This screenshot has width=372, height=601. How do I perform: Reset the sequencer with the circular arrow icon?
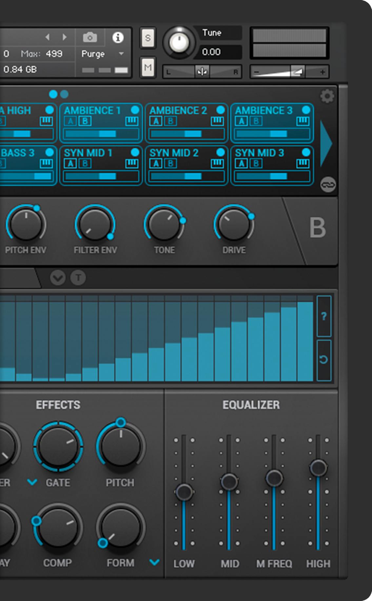pyautogui.click(x=324, y=360)
